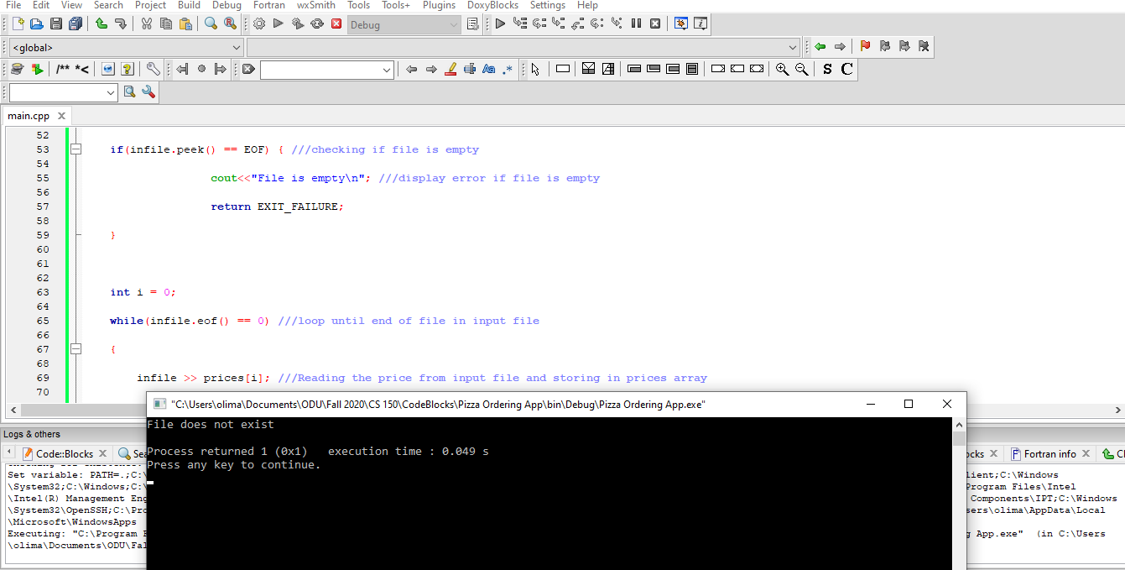Maximize the Pizza Ordering App console window
1125x570 pixels.
click(x=908, y=404)
